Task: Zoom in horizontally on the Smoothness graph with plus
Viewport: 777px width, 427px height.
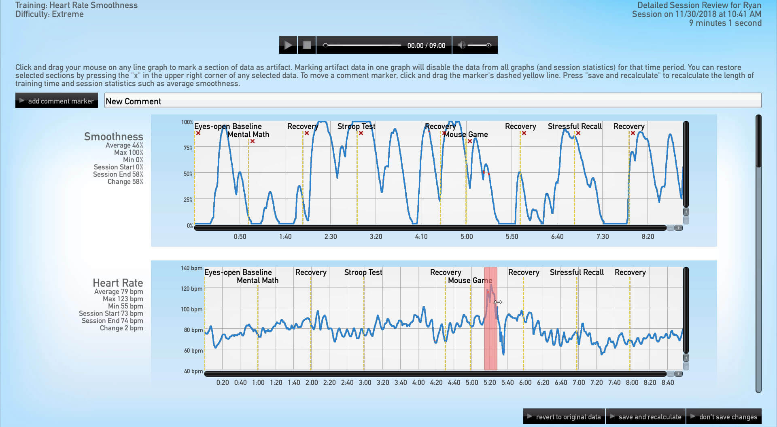Action: [679, 228]
